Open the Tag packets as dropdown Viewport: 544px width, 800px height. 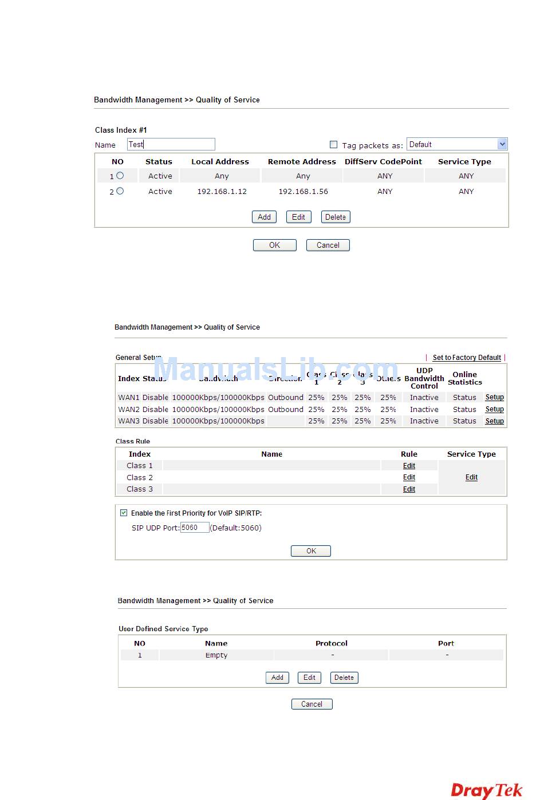pos(458,144)
